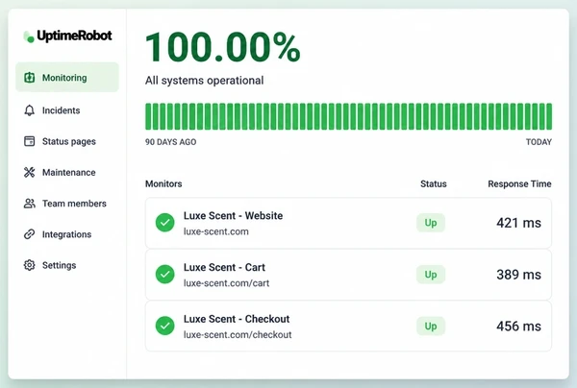Click green checkmark for Luxe Scent - Website
Viewport: 577px width, 388px height.
coord(164,223)
